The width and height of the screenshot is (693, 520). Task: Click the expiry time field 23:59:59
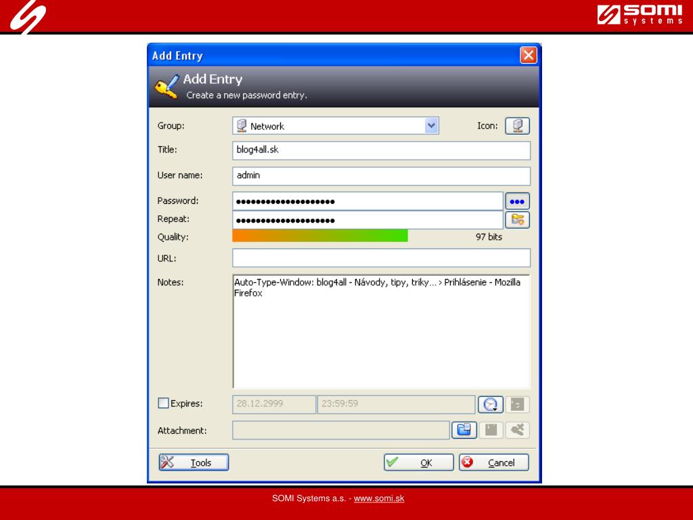click(397, 404)
